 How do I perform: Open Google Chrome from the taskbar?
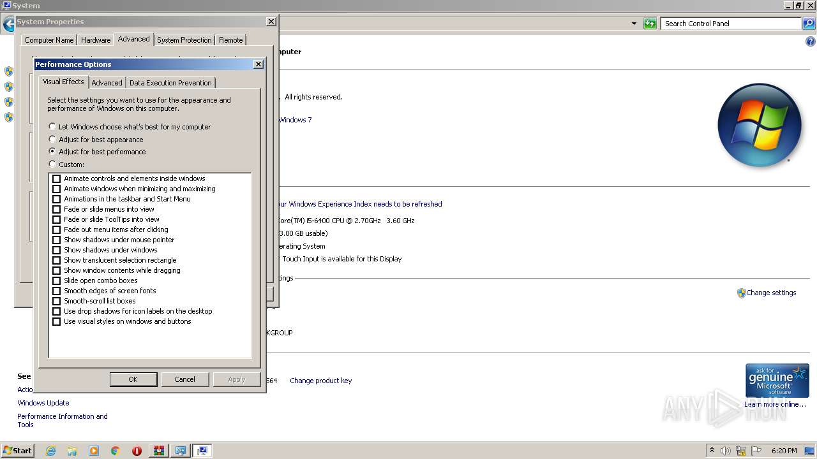(x=116, y=451)
